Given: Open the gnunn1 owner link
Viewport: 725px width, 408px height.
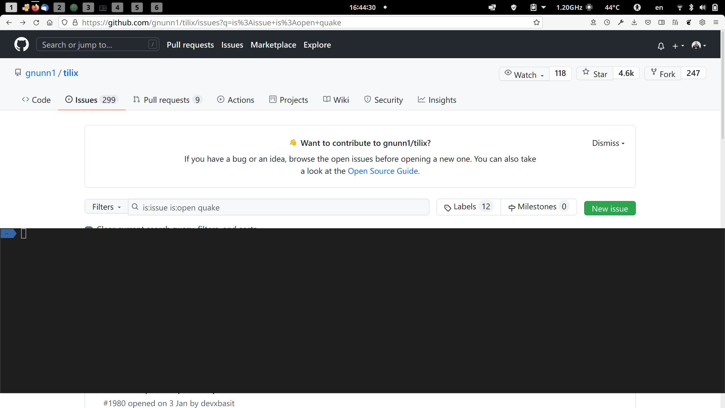Looking at the screenshot, I should click(40, 73).
